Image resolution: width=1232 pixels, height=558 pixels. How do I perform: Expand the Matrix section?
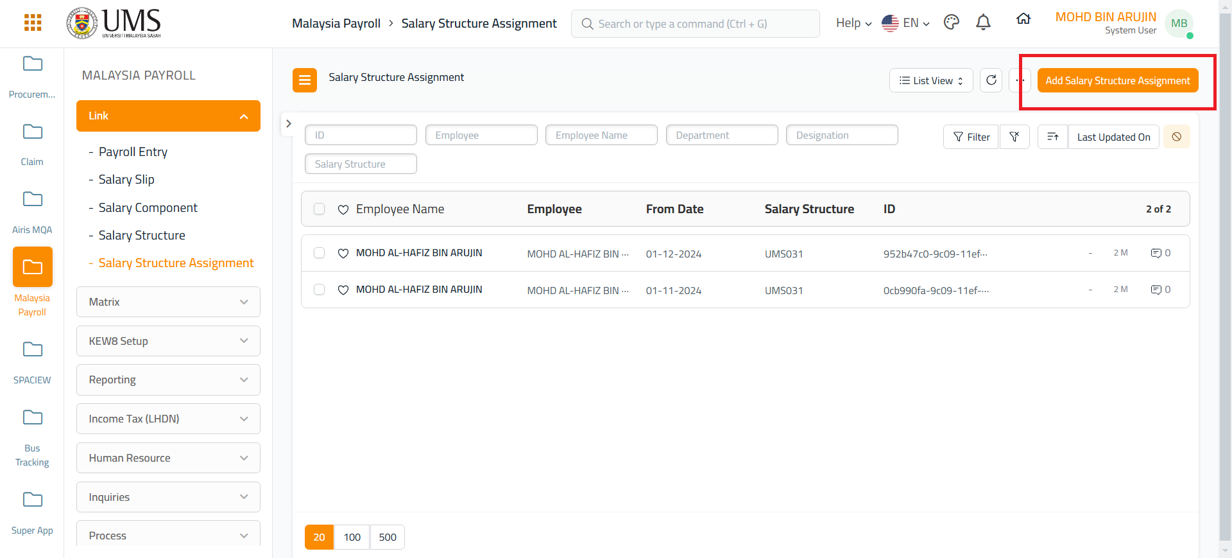(168, 302)
